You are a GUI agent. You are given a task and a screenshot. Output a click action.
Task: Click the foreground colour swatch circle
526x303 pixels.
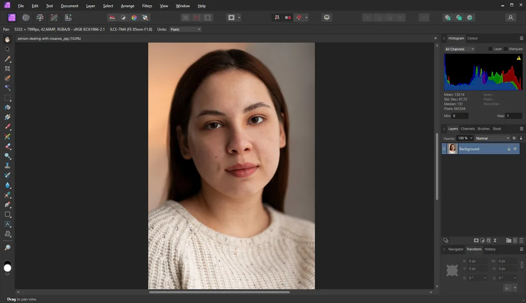[7, 268]
